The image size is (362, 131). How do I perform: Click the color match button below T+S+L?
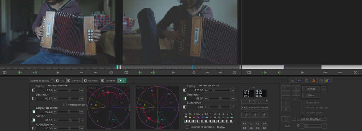(x=255, y=107)
